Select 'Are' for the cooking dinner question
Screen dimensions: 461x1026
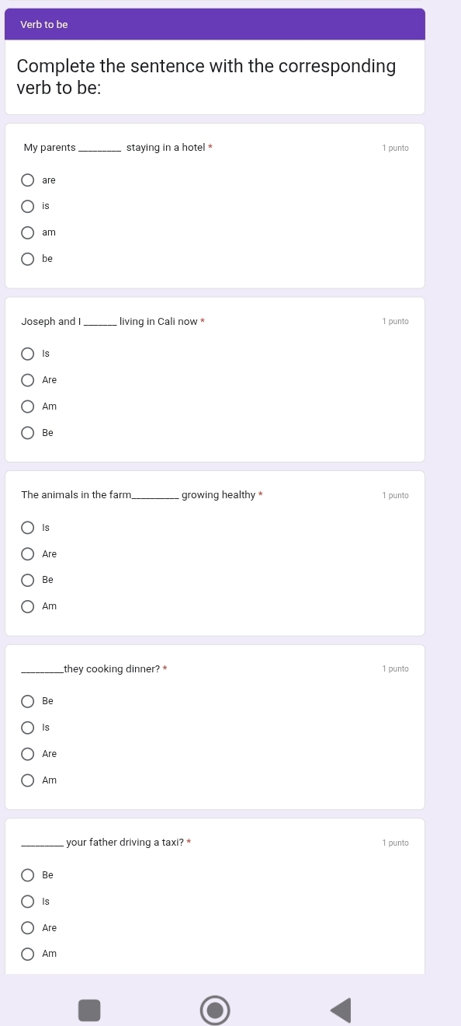(x=28, y=753)
